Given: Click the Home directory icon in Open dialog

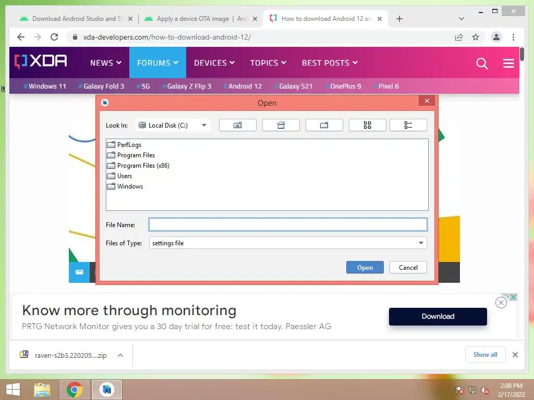Looking at the screenshot, I should [x=281, y=125].
